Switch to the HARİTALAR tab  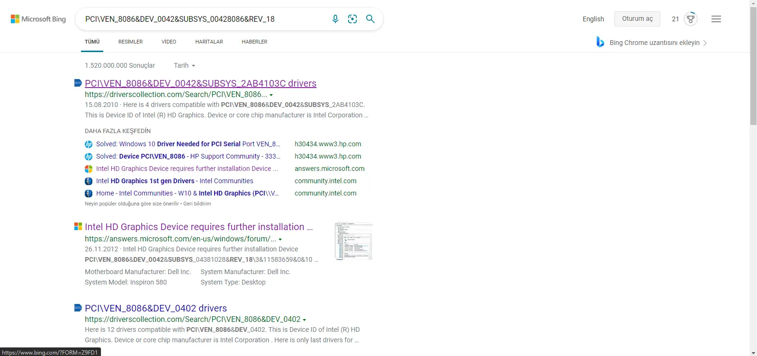209,42
